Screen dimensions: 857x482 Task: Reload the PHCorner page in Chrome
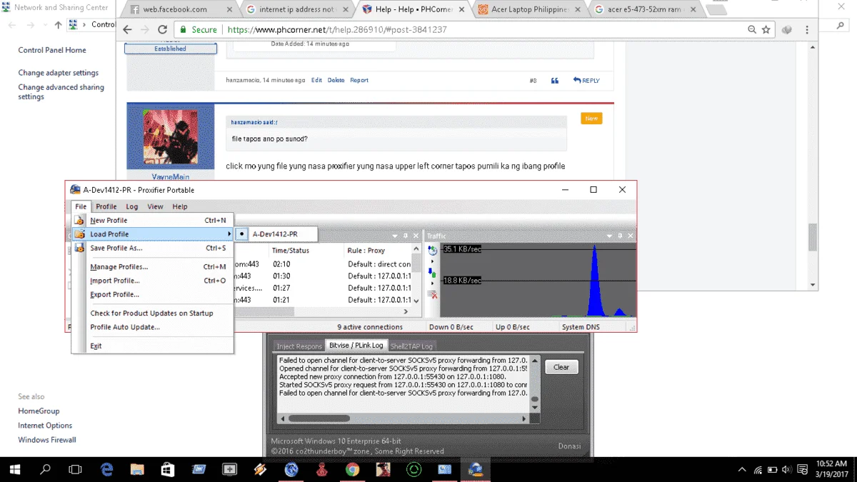tap(163, 30)
